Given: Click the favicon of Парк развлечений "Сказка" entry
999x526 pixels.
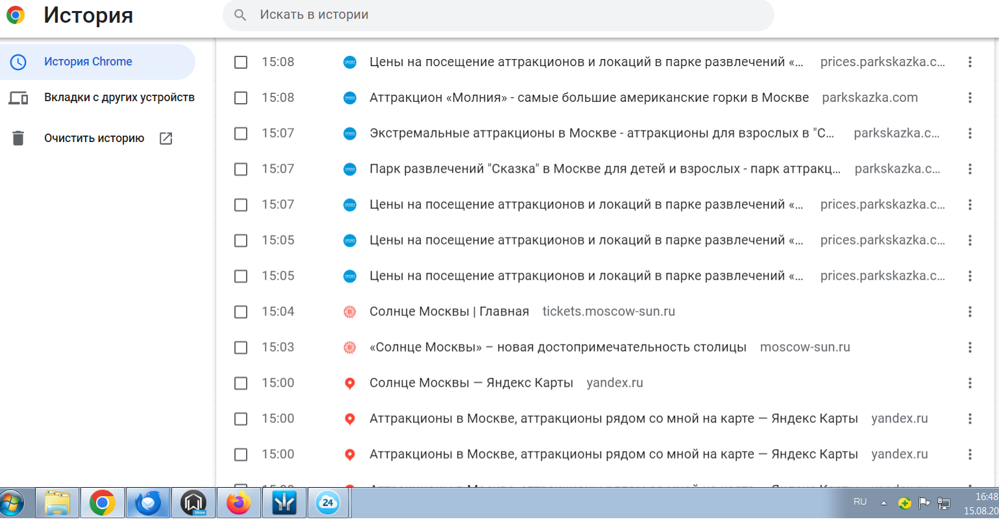Looking at the screenshot, I should (350, 169).
